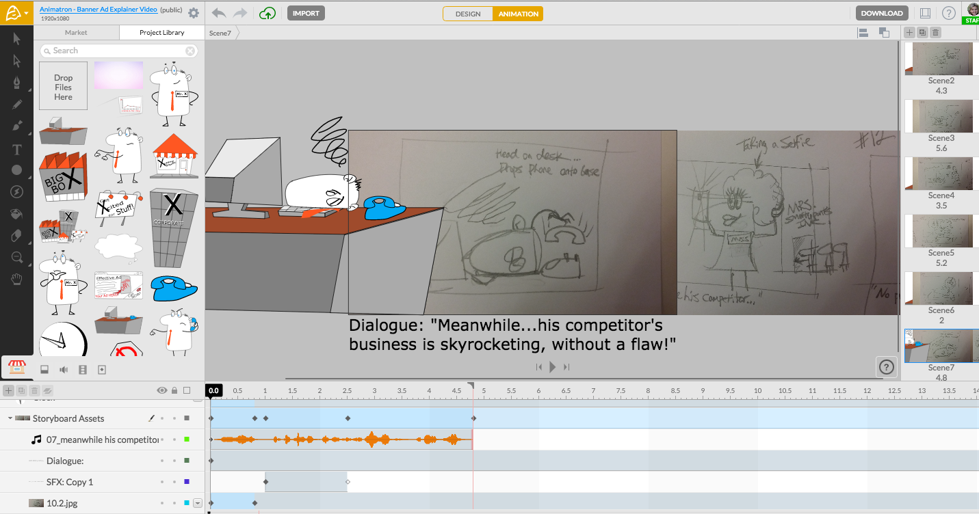Screen dimensions: 979x514
Task: Click the Drop Files Here upload box
Action: (x=63, y=86)
